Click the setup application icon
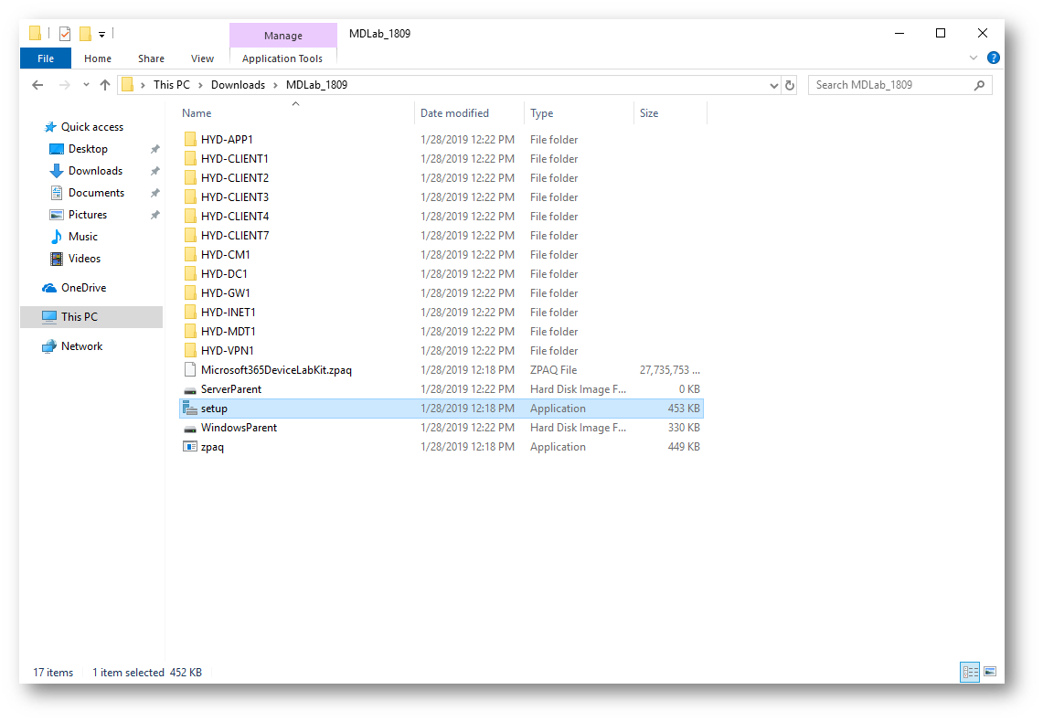This screenshot has height=722, width=1043. pyautogui.click(x=190, y=409)
